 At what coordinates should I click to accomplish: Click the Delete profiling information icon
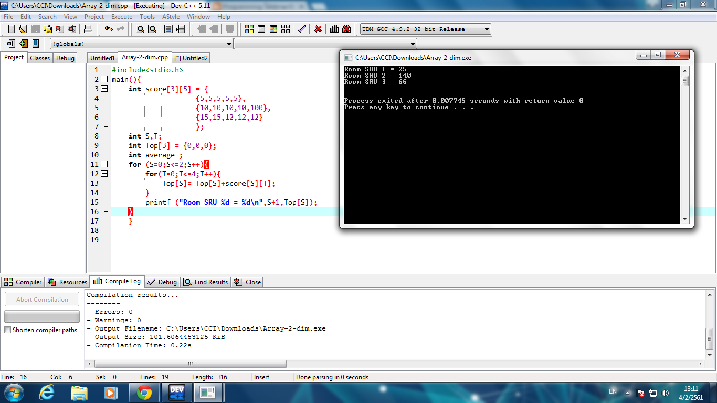346,29
